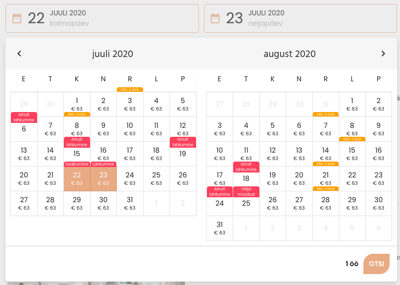The height and width of the screenshot is (285, 400).
Task: Go to previous month with left chevron
Action: [x=19, y=54]
